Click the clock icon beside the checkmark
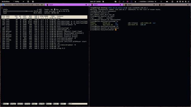 click(x=28, y=1)
